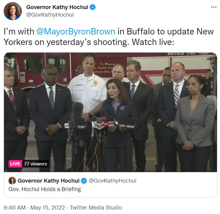Play the live briefing video thumbnail
This screenshot has height=214, width=220.
110,112
